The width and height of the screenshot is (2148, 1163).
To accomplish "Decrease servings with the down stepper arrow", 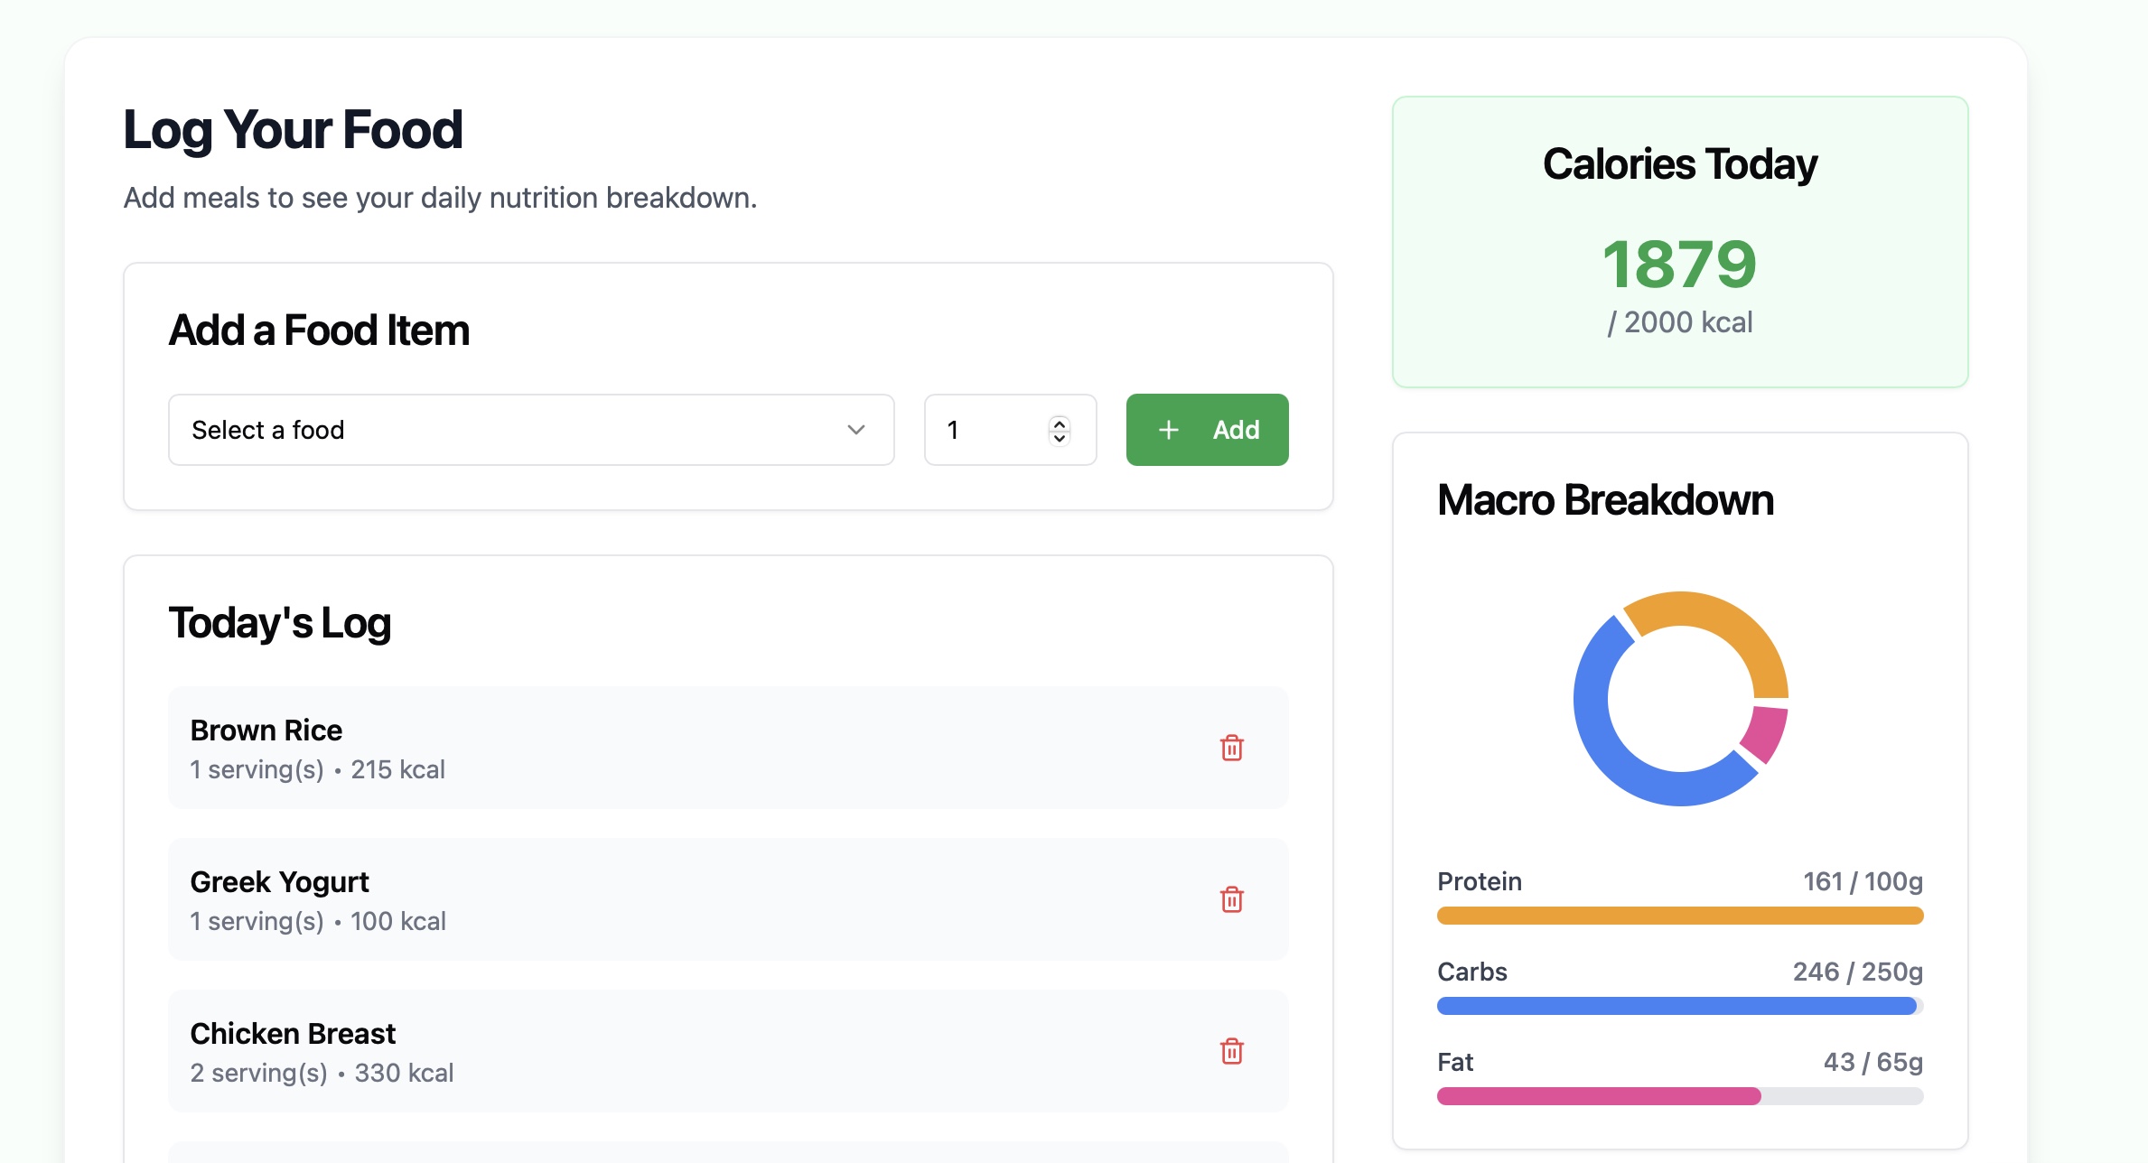I will click(1060, 438).
